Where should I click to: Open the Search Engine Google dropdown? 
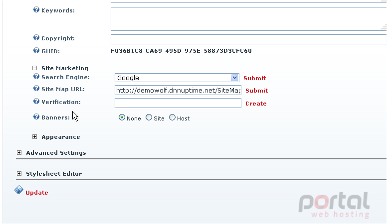click(177, 78)
